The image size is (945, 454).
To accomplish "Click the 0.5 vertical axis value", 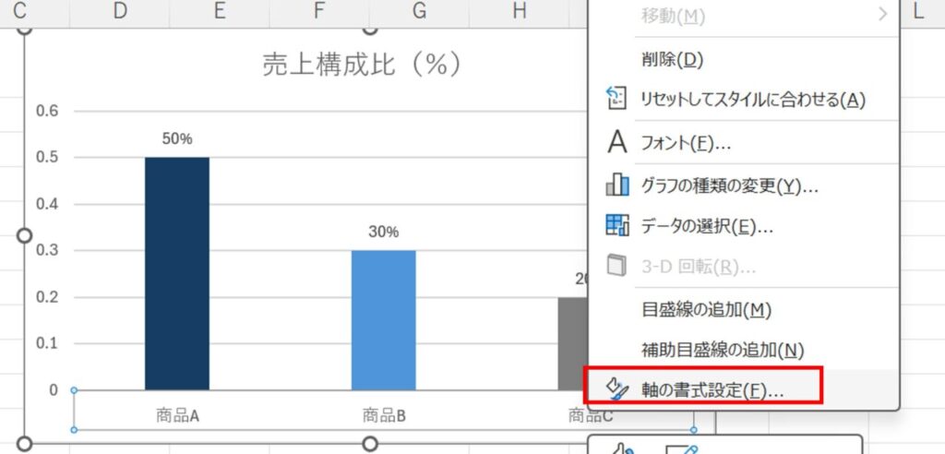I will [x=48, y=158].
